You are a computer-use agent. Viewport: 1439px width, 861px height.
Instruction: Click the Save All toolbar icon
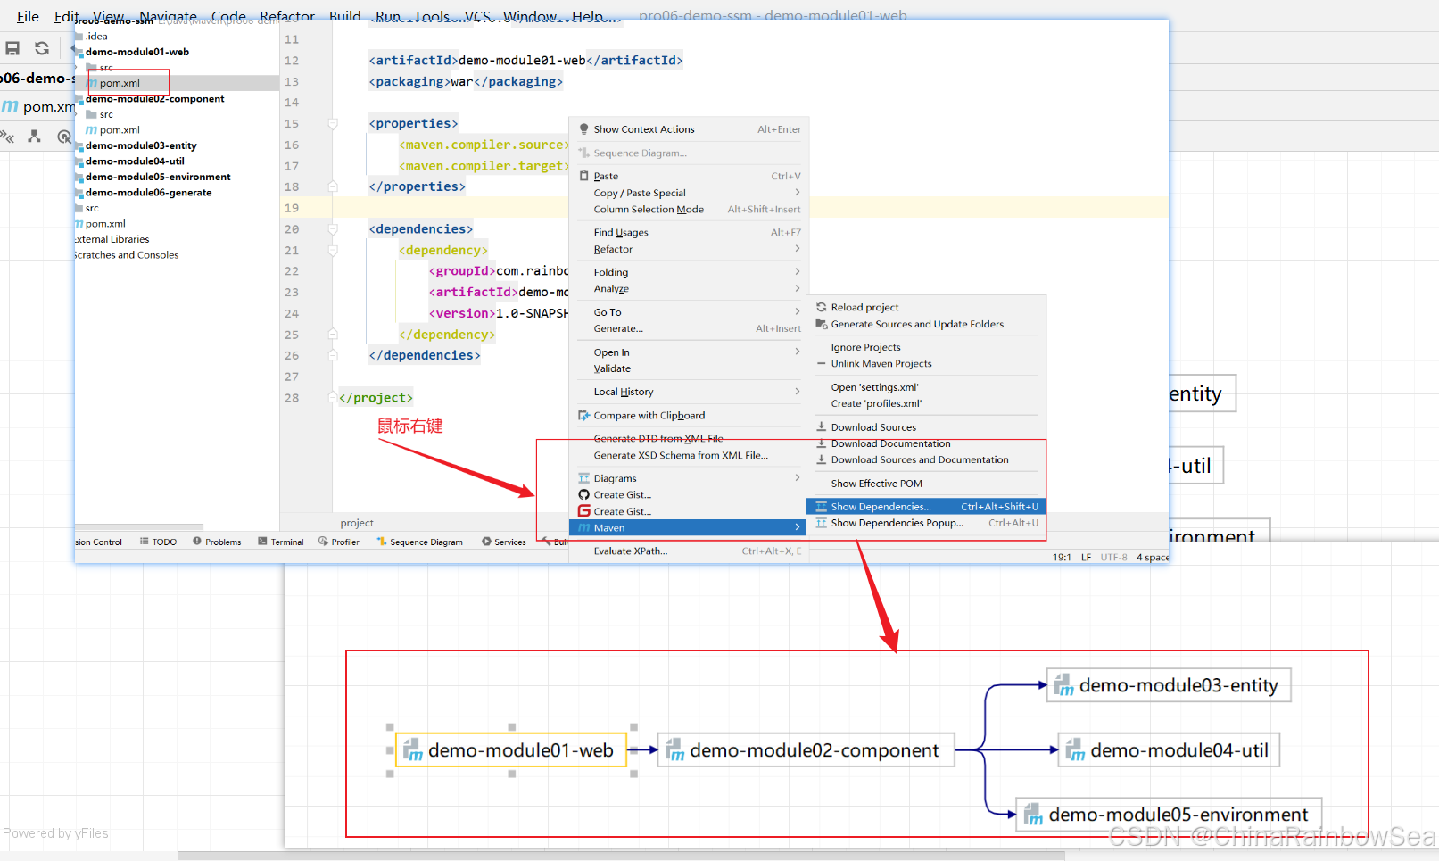12,48
